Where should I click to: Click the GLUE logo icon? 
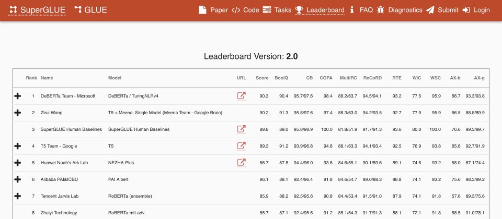(78, 10)
